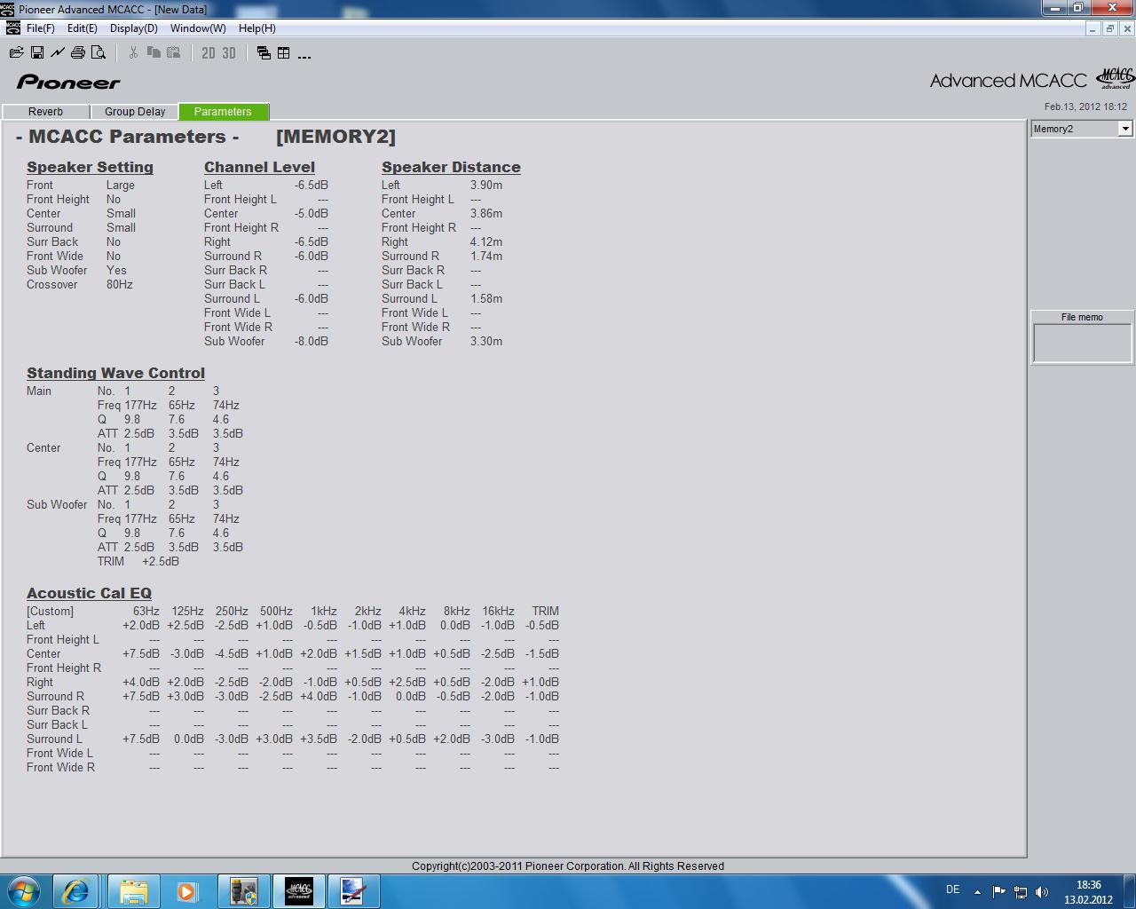Open the Help(H) menu
This screenshot has width=1136, height=909.
click(x=257, y=28)
